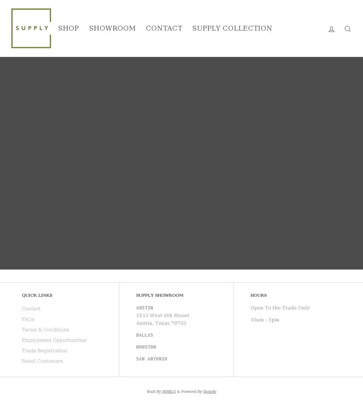363x407 pixels.
Task: Click the SUPPLY SHOWROOM heading
Action: [x=160, y=296]
